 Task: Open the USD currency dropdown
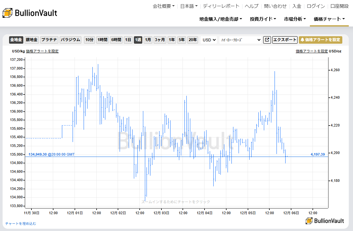click(208, 40)
